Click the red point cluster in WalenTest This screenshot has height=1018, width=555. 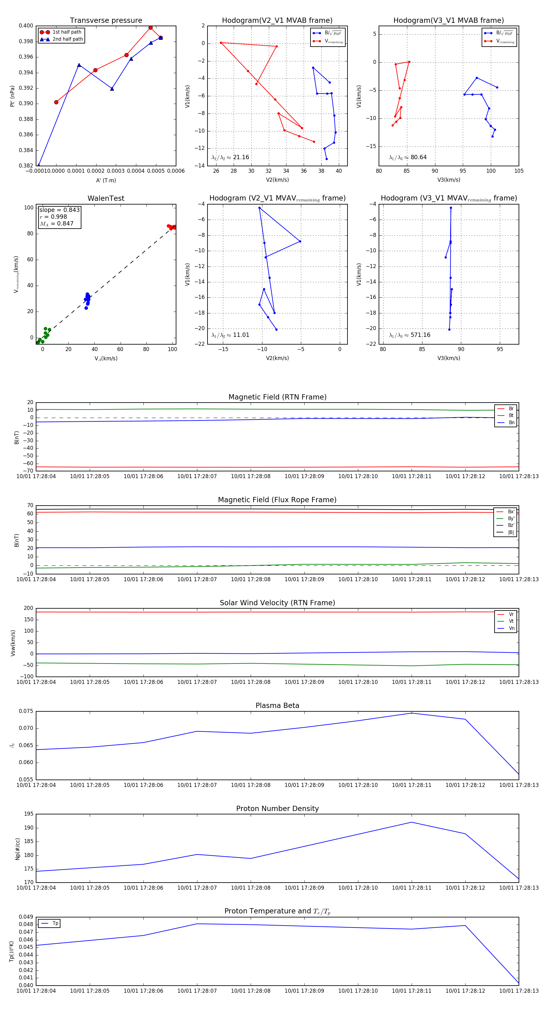[171, 227]
